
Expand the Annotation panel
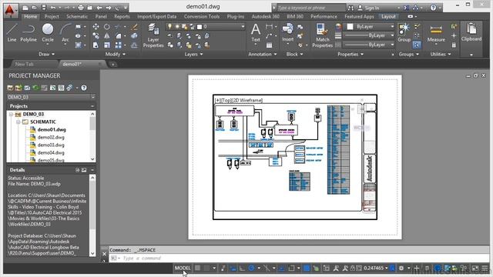click(263, 54)
